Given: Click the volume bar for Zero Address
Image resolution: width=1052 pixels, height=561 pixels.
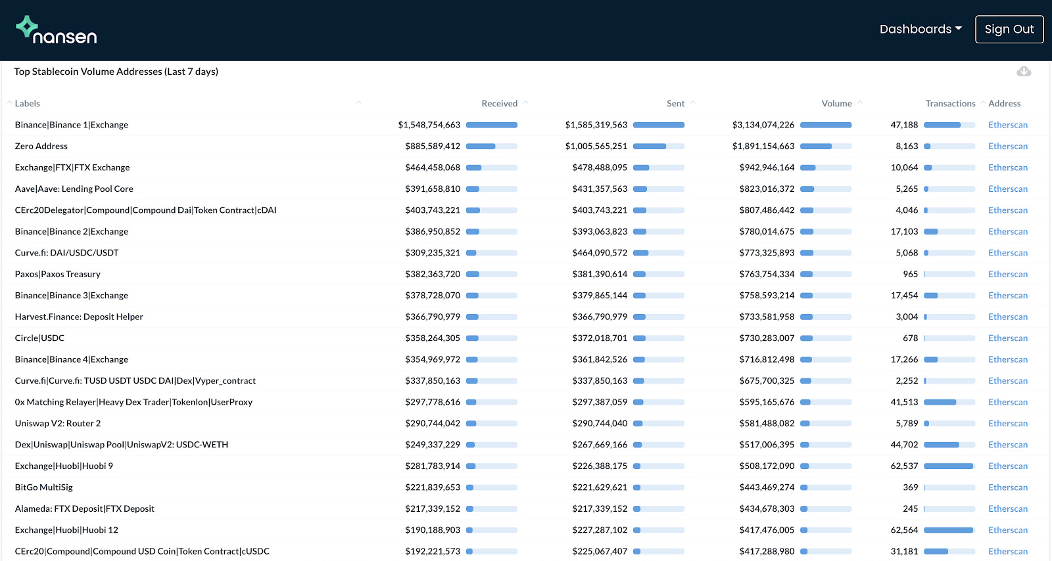Looking at the screenshot, I should 826,146.
